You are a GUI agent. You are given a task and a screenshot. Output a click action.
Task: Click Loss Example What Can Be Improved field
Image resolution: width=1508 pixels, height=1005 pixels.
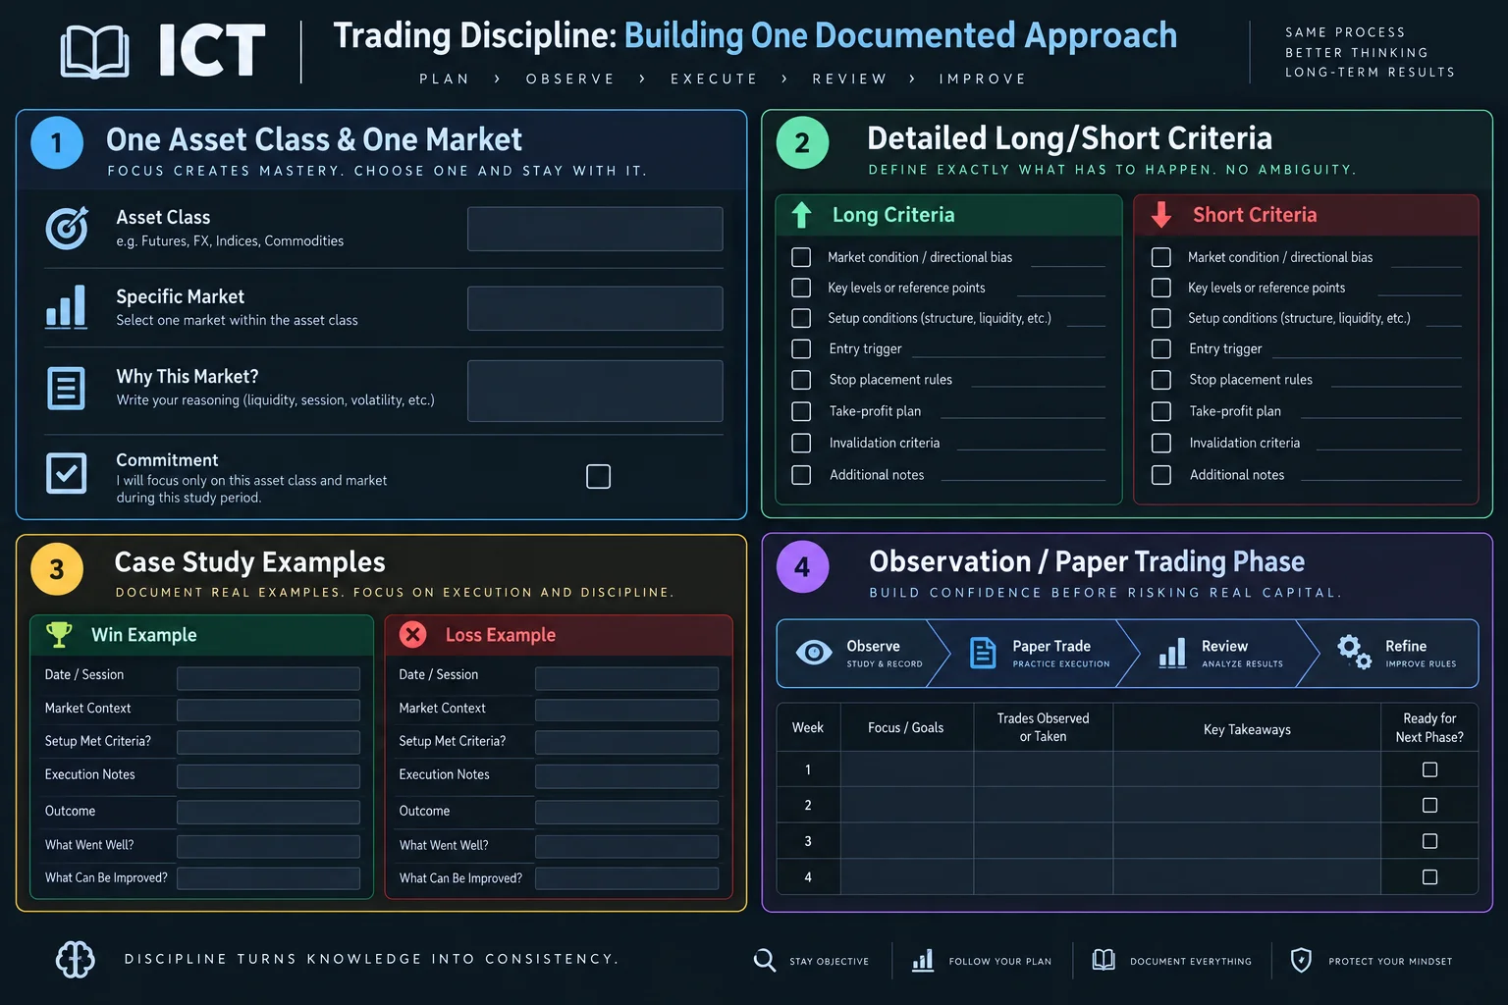(x=626, y=878)
